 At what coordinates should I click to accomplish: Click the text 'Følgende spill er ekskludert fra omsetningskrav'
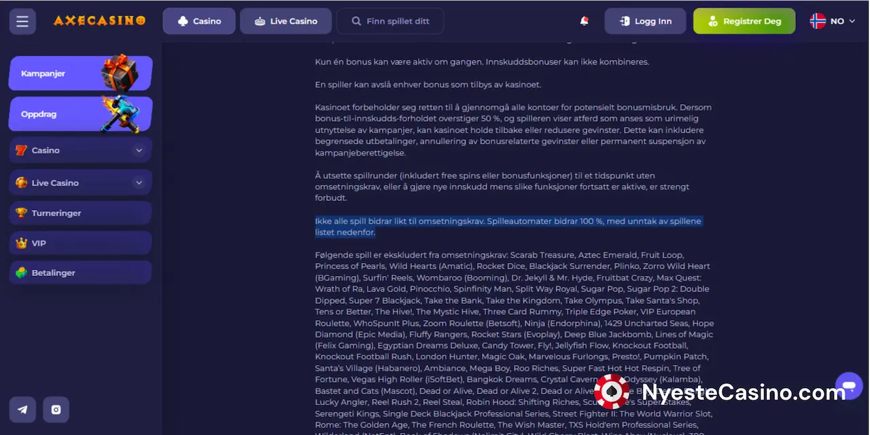(411, 255)
